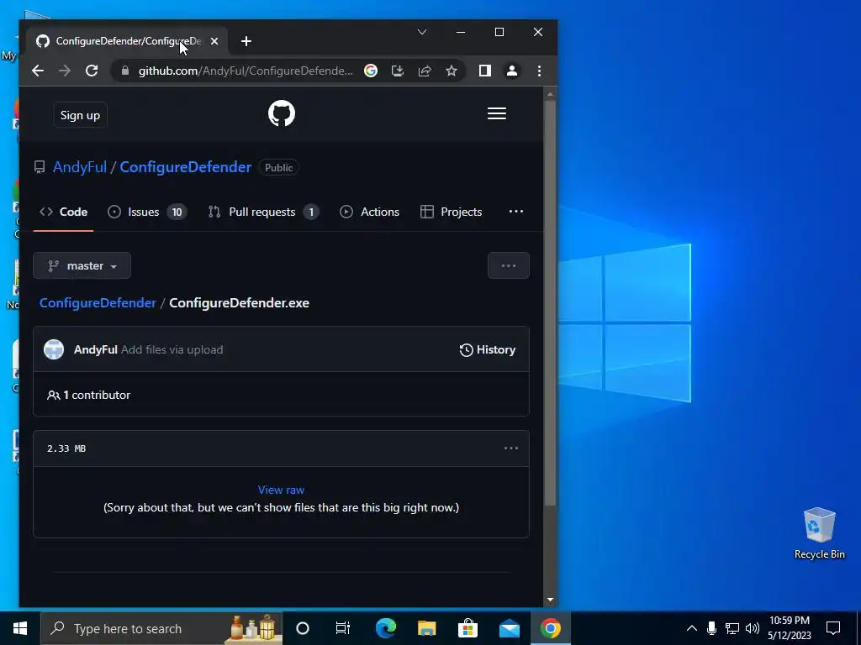Launch Microsoft Edge from taskbar
The height and width of the screenshot is (645, 861).
pyautogui.click(x=385, y=628)
